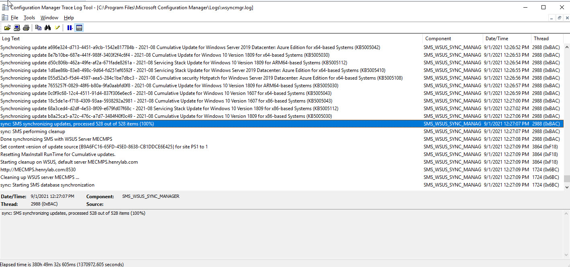Open the Window menu
The width and height of the screenshot is (570, 267).
(49, 18)
